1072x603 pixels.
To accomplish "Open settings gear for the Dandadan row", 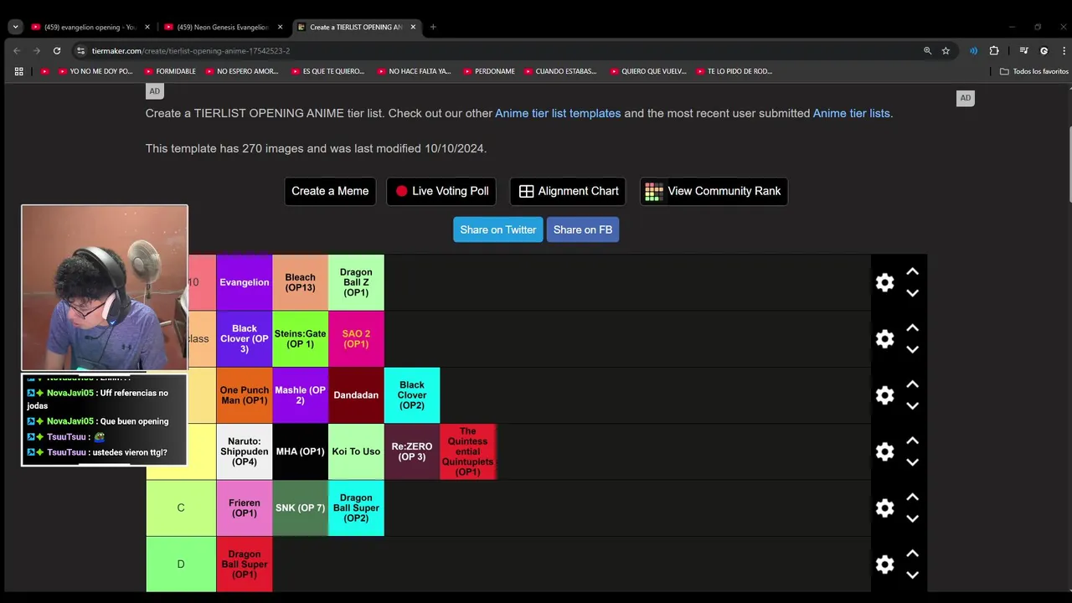I will point(884,395).
